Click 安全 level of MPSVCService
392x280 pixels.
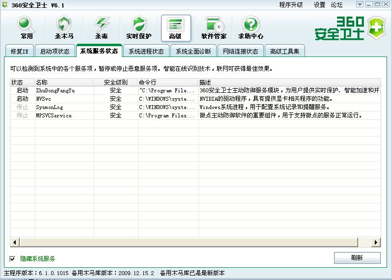click(115, 115)
